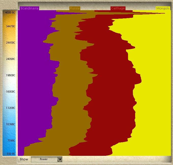Select the 3447BC timeline marker

(x=10, y=26)
